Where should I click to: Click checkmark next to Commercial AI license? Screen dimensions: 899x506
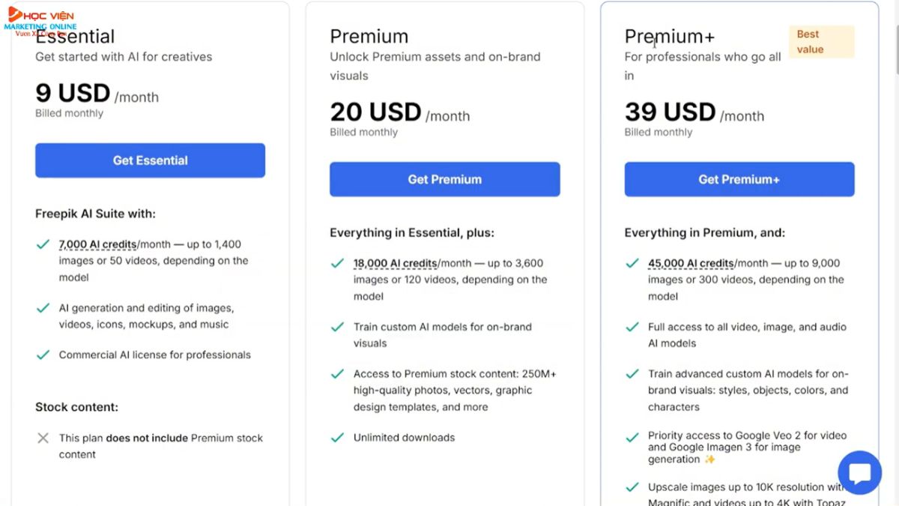coord(43,355)
